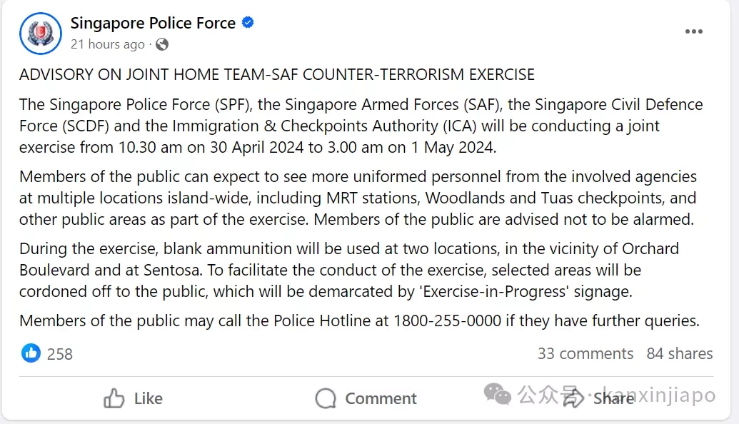View the 258 reactions count
The image size is (739, 424).
[x=60, y=354]
